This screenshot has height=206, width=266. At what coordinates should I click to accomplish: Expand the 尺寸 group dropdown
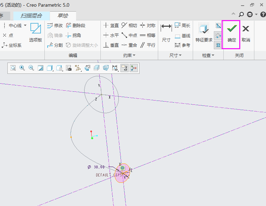[175, 56]
